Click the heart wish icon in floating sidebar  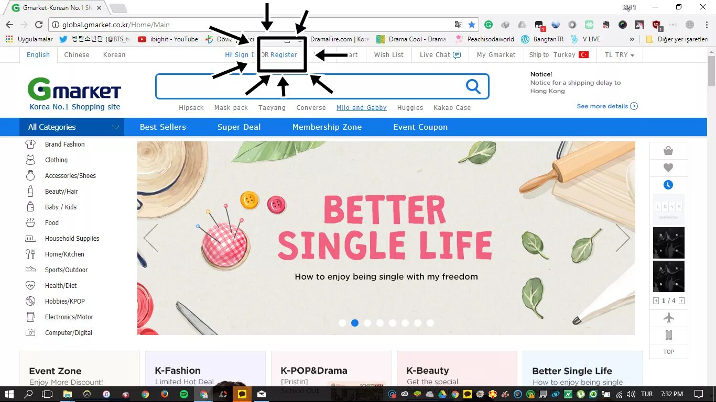tap(668, 168)
